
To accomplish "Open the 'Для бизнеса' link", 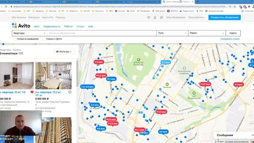I will [19, 17].
